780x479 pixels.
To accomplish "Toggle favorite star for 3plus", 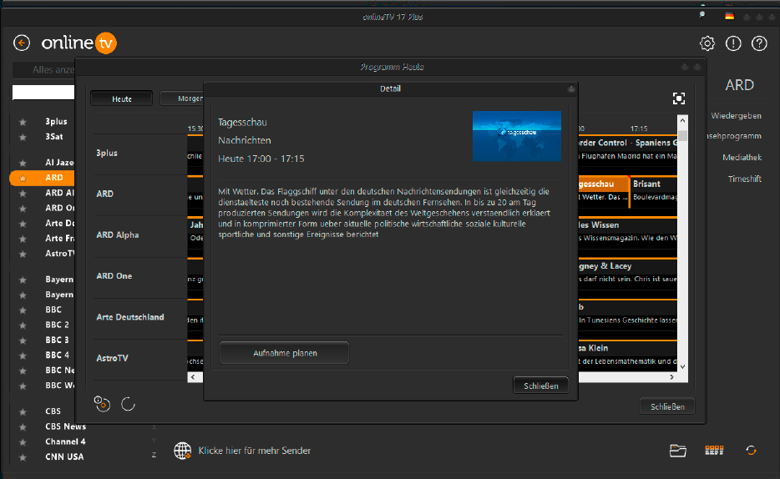I will pyautogui.click(x=23, y=122).
